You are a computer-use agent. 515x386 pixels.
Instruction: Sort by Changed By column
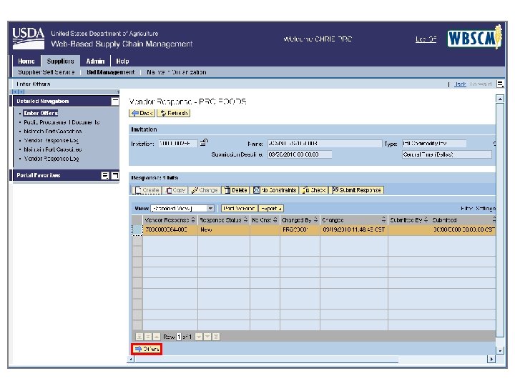pyautogui.click(x=316, y=220)
